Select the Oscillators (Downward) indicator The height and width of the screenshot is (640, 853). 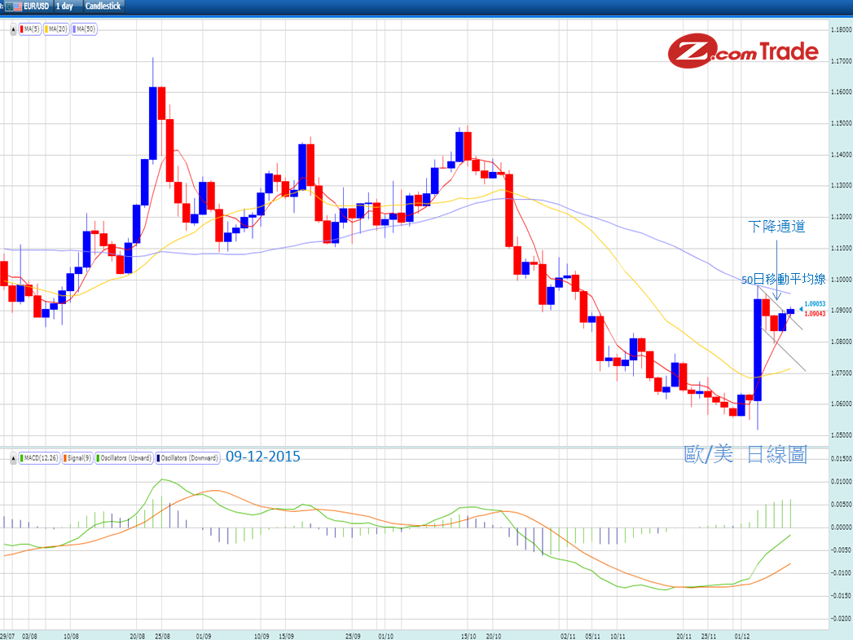[187, 457]
